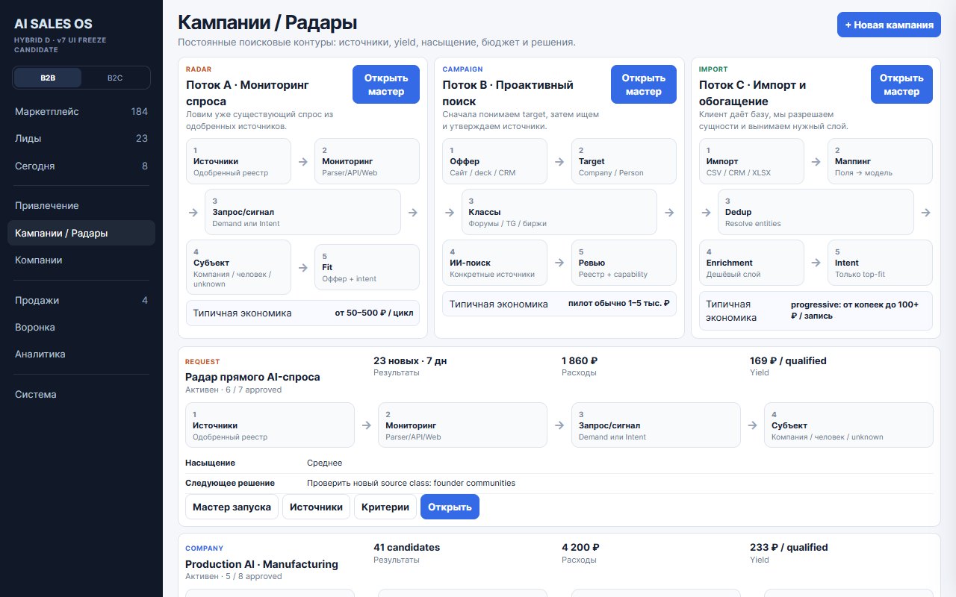
Task: Click Мониторинг step in the REQUEST radar
Action: pyautogui.click(x=462, y=425)
